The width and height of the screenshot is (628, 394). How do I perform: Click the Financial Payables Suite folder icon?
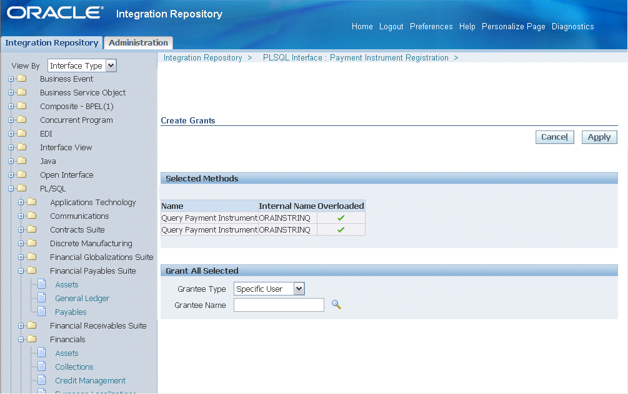click(32, 271)
